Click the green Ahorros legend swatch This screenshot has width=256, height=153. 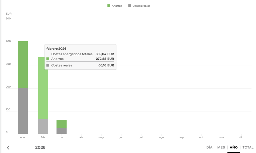point(109,6)
